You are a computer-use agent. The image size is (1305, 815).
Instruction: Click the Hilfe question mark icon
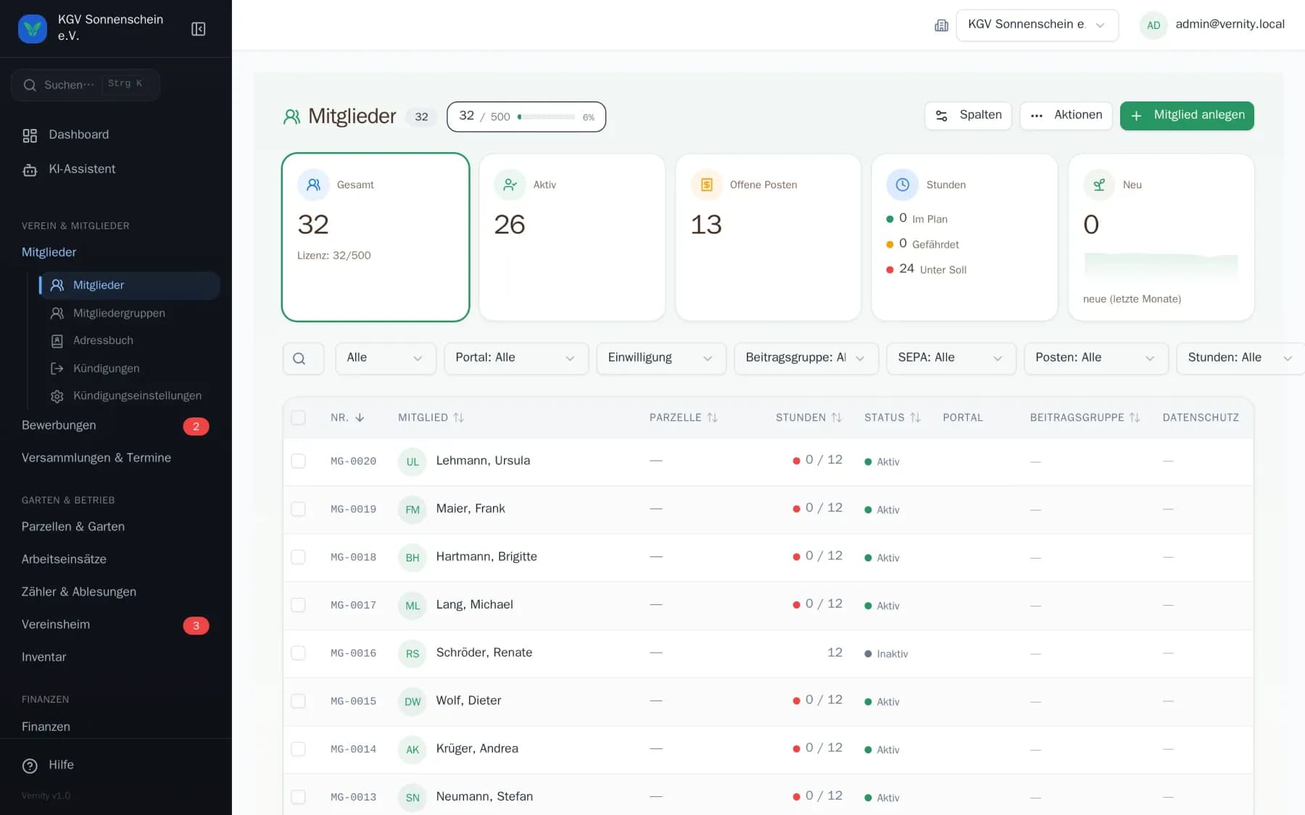pyautogui.click(x=30, y=766)
